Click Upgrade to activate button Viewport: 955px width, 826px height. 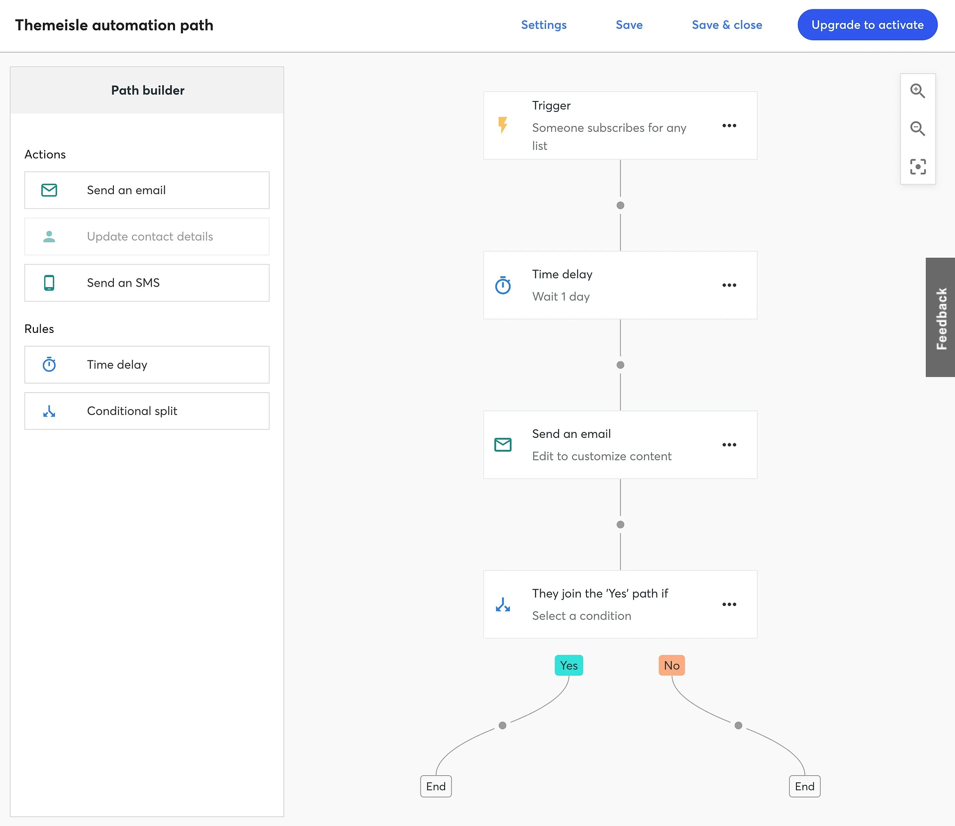(867, 24)
